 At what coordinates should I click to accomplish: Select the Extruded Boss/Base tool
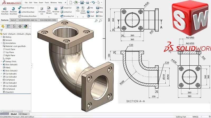coord(5,11)
